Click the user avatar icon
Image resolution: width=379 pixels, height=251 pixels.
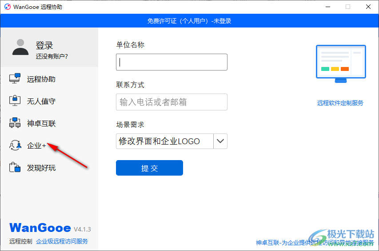point(20,47)
